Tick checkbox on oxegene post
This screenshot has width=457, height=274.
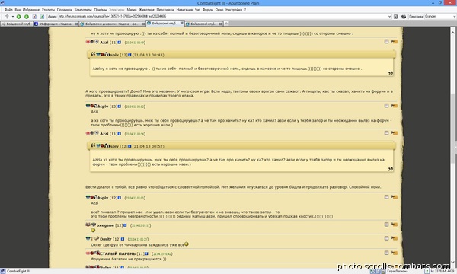[386, 225]
